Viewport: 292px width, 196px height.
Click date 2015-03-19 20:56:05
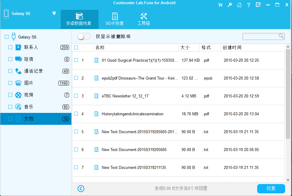click(241, 150)
